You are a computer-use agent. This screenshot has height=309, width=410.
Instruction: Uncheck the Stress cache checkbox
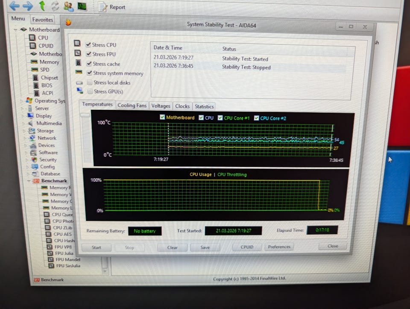pyautogui.click(x=89, y=64)
